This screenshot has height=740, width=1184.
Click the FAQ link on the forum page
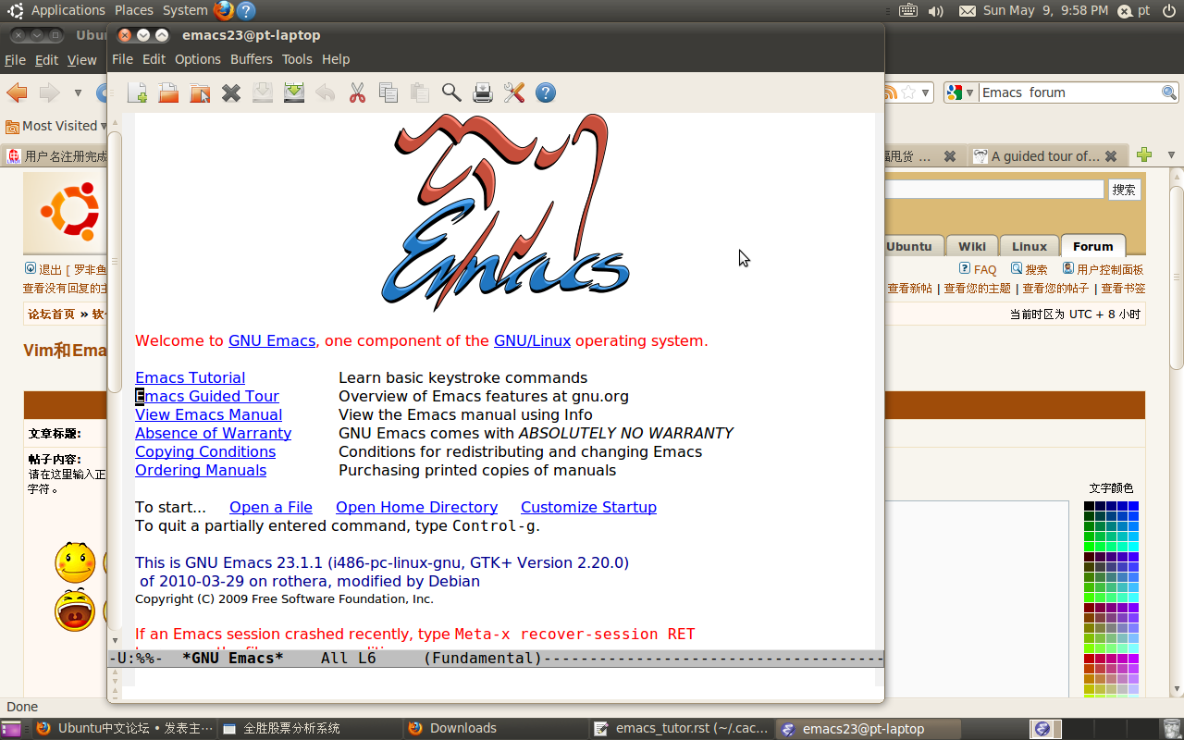pyautogui.click(x=985, y=269)
